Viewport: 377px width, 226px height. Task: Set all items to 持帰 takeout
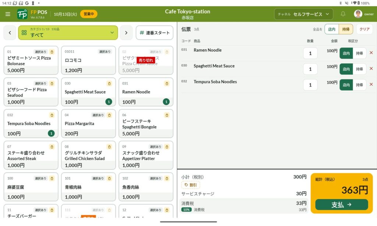pos(346,29)
